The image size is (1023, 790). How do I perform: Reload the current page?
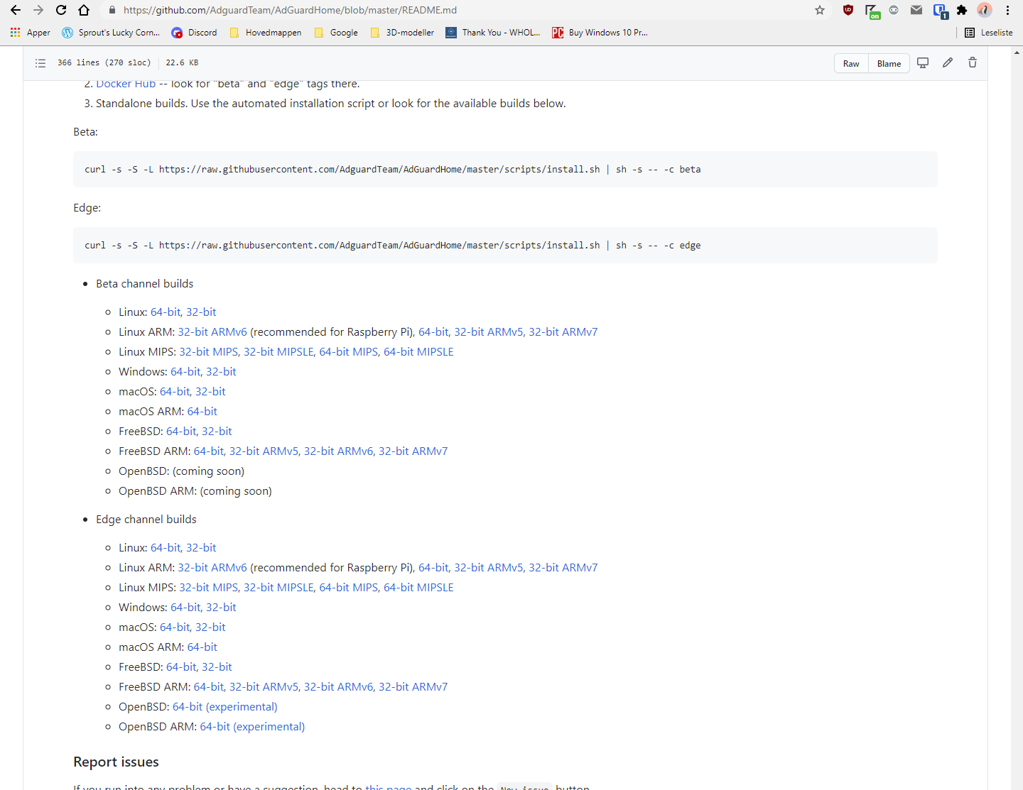point(61,10)
